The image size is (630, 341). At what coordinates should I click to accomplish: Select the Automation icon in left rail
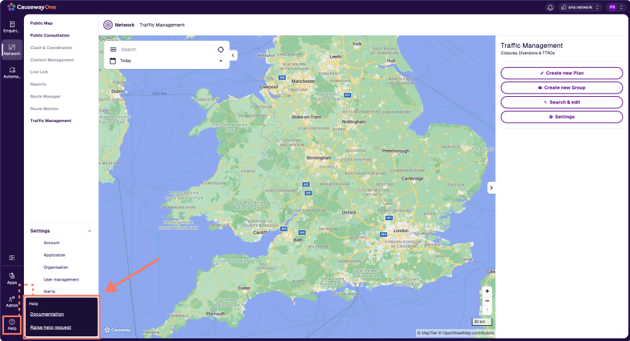coord(12,72)
